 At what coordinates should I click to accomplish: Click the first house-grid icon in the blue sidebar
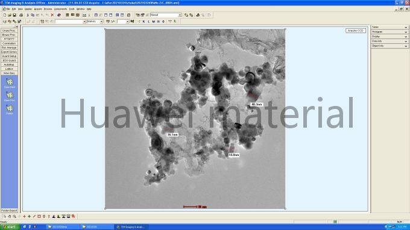point(10,82)
